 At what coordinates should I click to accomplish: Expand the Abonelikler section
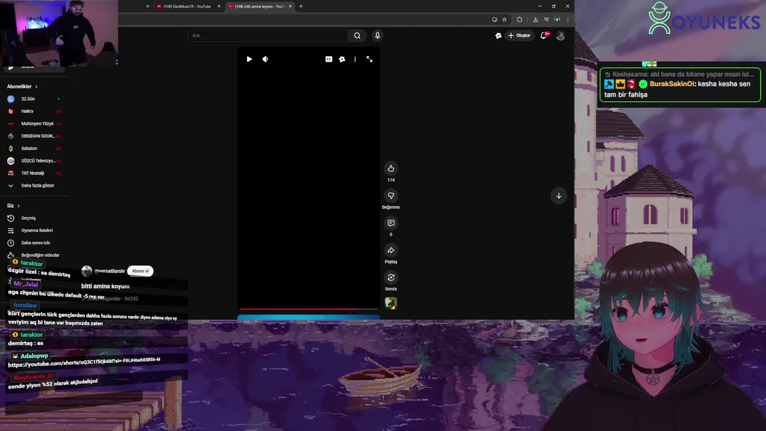coord(22,86)
